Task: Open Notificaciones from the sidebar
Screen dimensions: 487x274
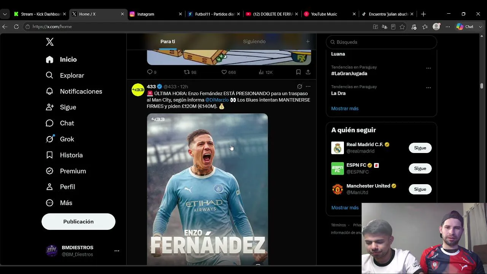Action: point(74,91)
